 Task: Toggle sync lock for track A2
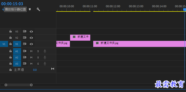pos(24,57)
